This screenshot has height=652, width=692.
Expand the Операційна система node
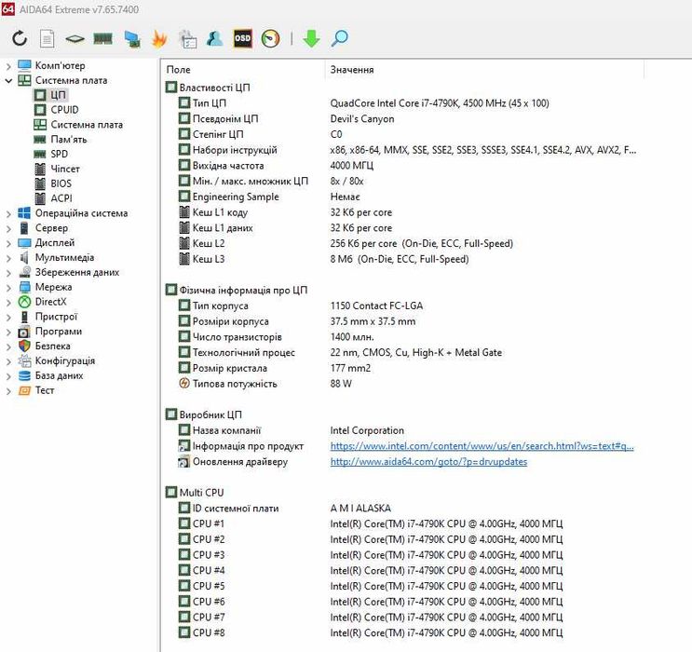[8, 213]
